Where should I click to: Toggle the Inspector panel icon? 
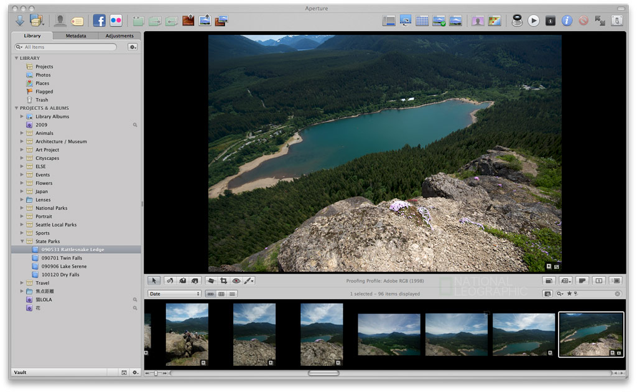pyautogui.click(x=389, y=21)
